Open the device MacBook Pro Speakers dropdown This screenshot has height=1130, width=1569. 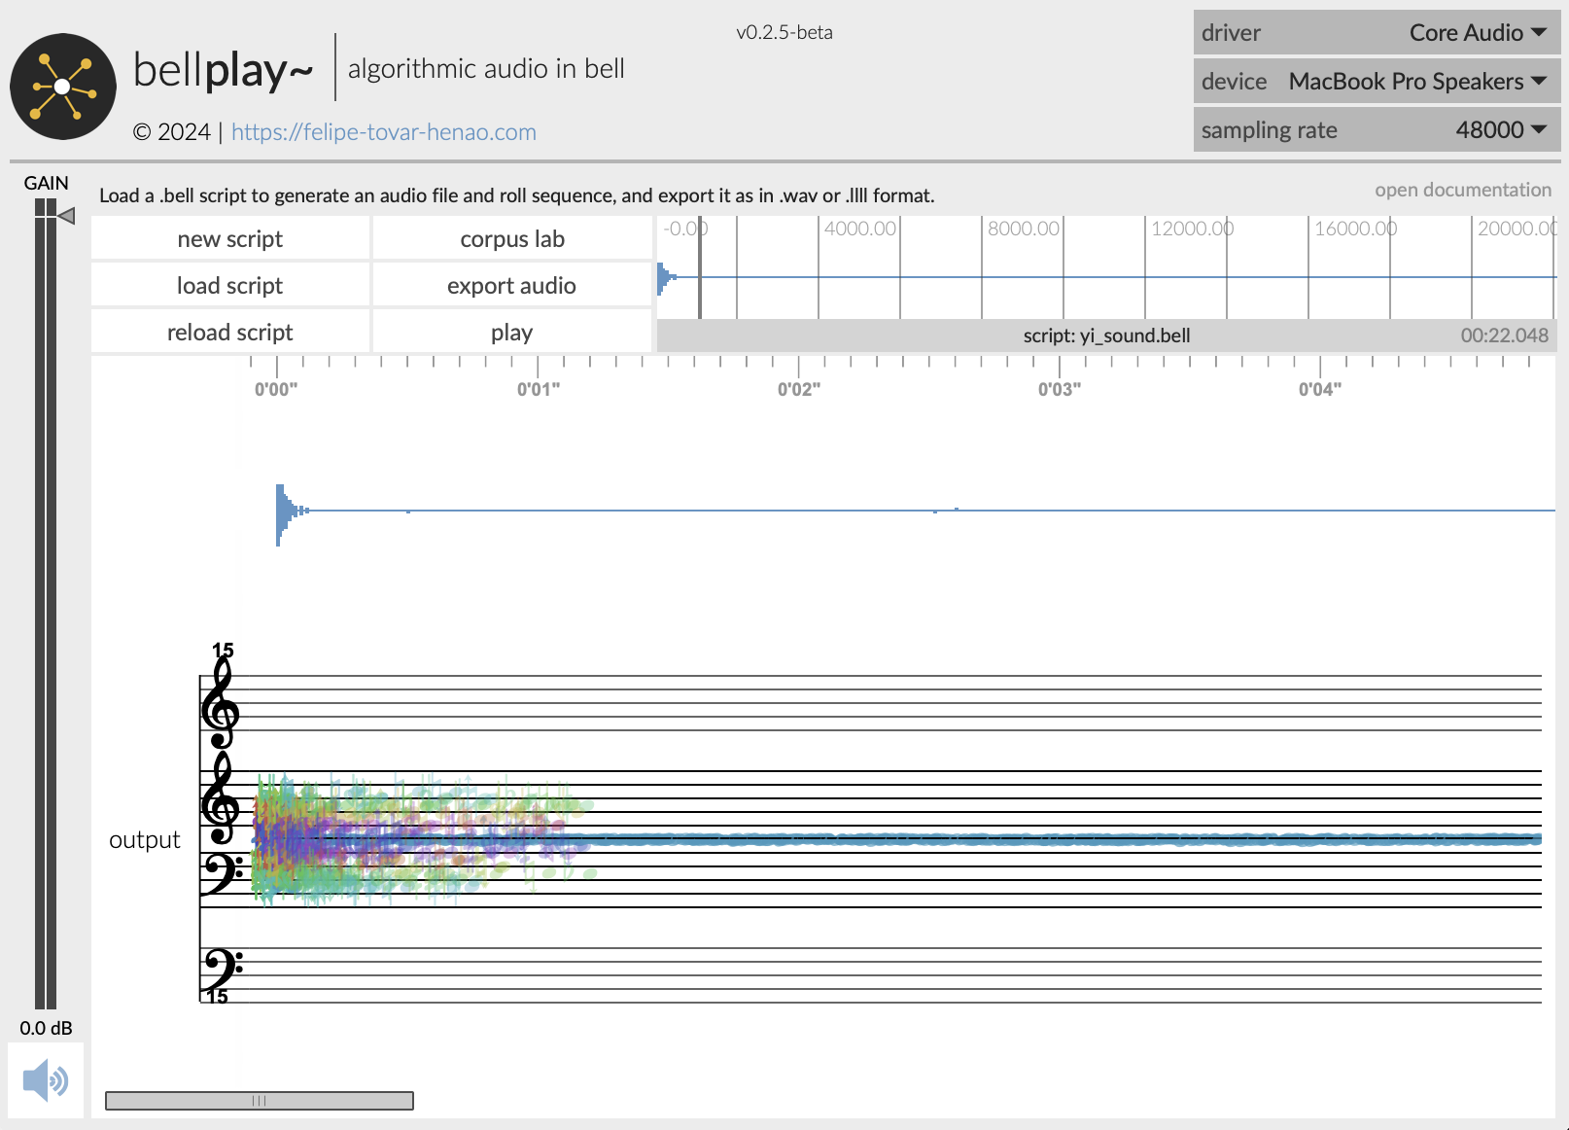(1377, 81)
